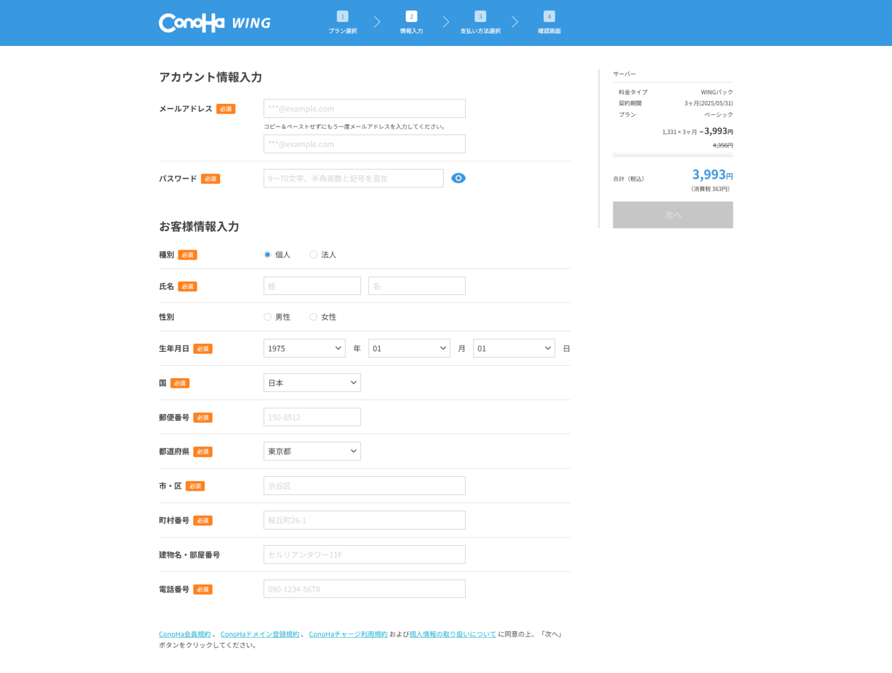The height and width of the screenshot is (673, 892).
Task: Select 男性 as gender
Action: tap(268, 316)
